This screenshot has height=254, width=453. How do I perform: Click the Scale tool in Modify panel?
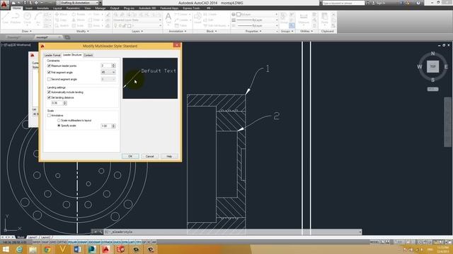point(79,25)
